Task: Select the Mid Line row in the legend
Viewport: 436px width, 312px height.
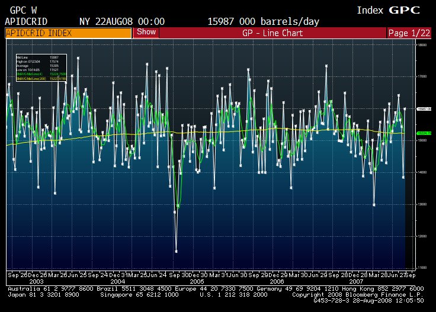Action: pyautogui.click(x=41, y=57)
